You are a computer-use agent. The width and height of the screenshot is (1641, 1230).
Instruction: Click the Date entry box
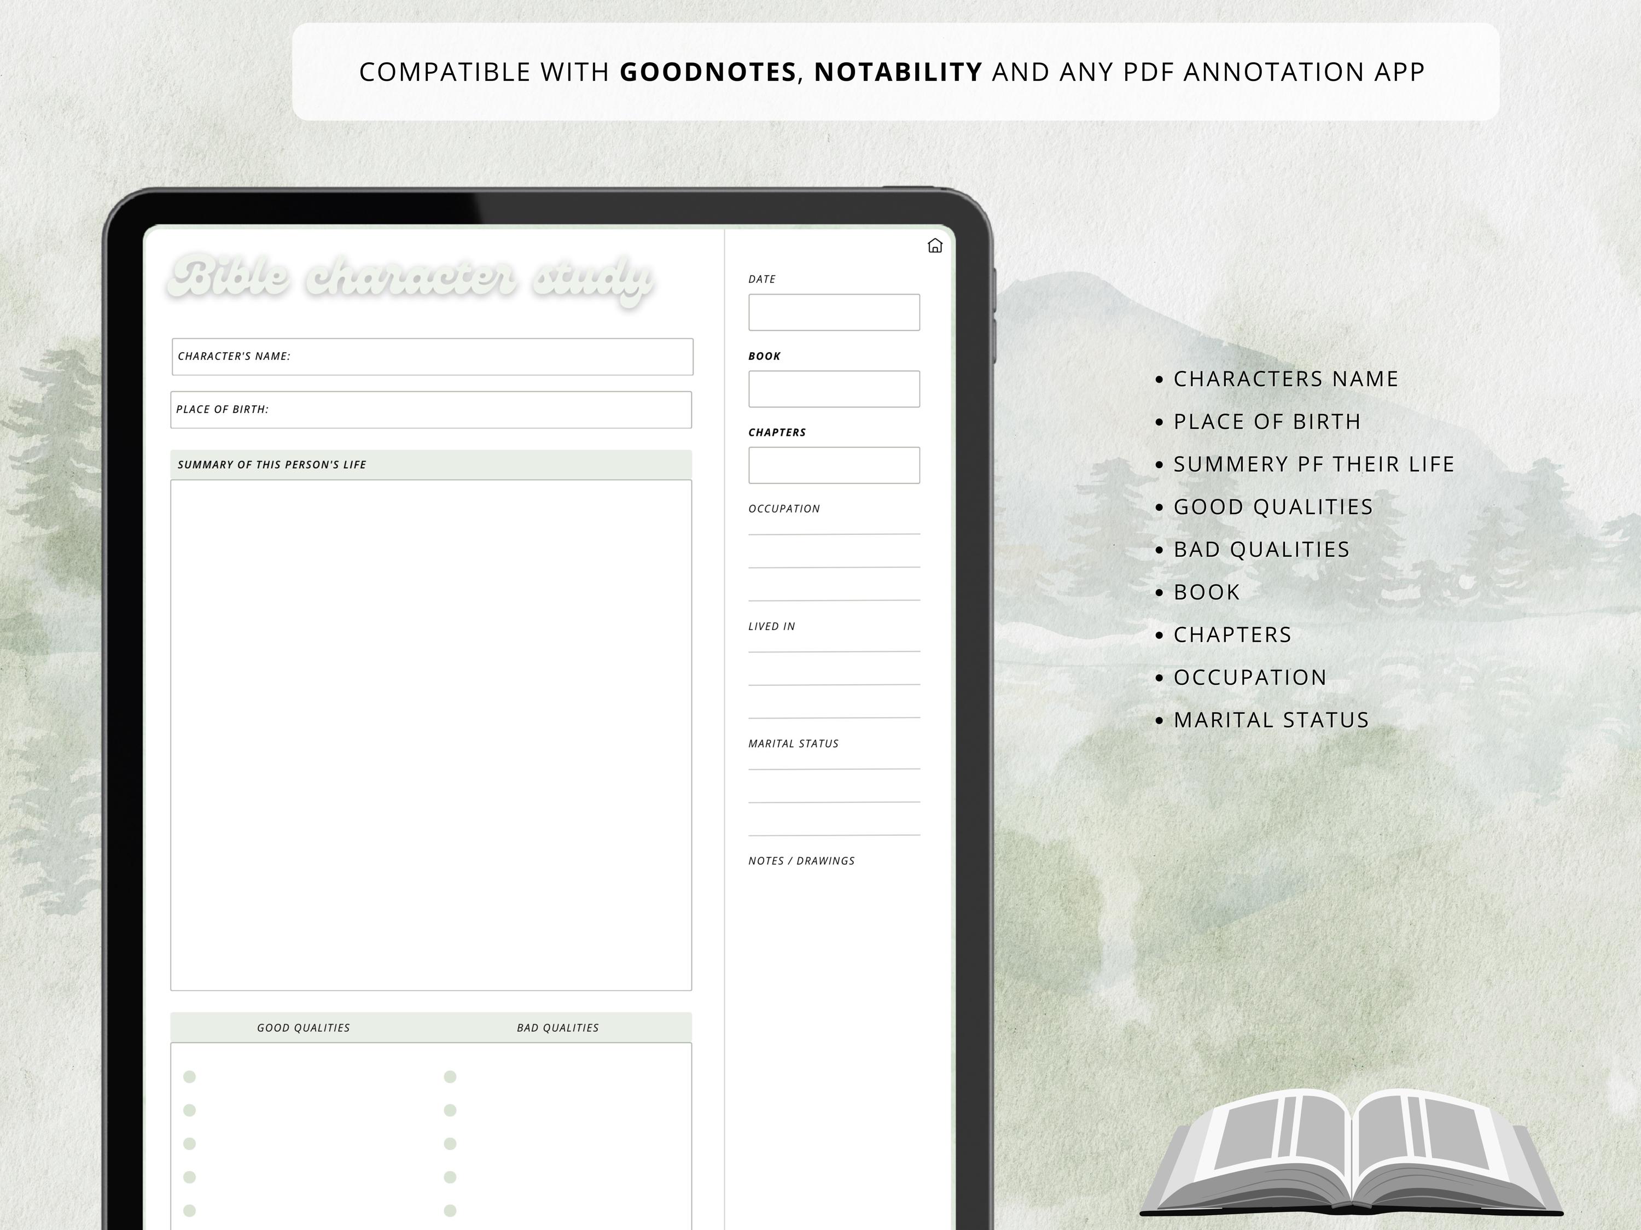[x=834, y=312]
